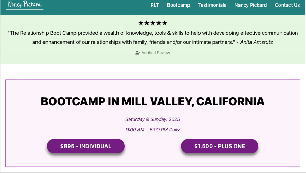
Task: Select Nancy Pickard in the navigation bar
Action: coord(251,5)
